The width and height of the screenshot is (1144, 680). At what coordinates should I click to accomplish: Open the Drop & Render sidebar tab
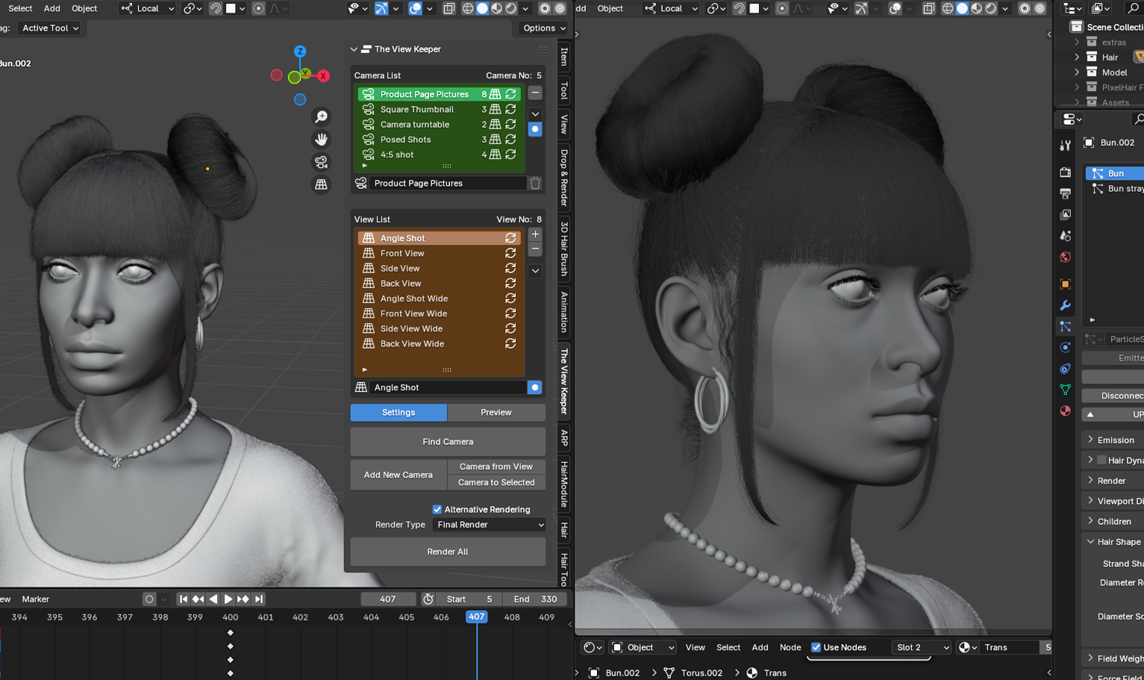click(564, 178)
